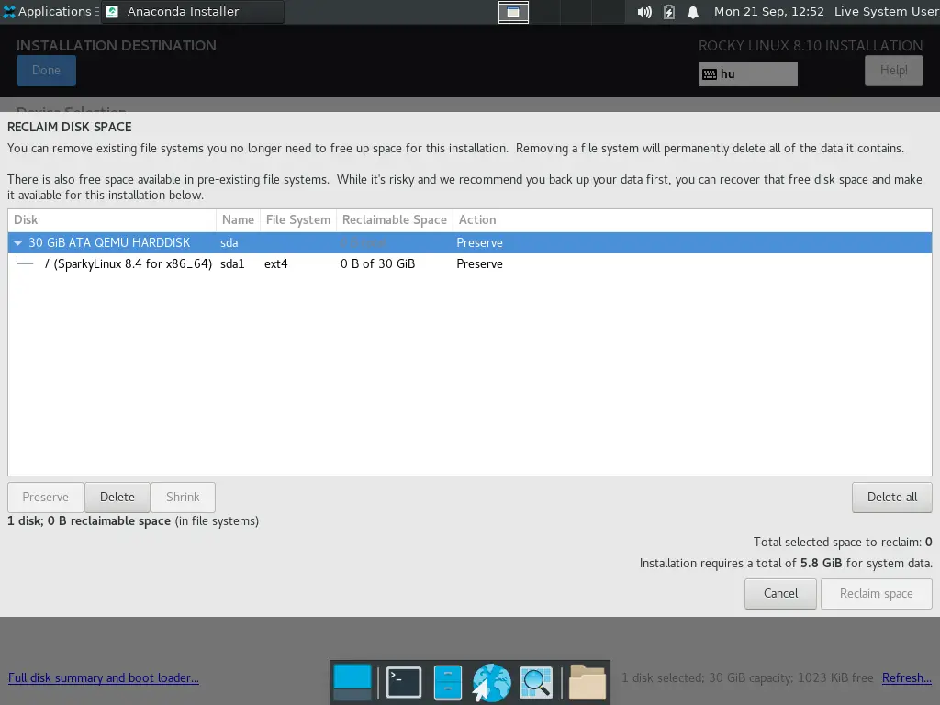The height and width of the screenshot is (705, 940).
Task: Click the hu keyboard layout selector
Action: pyautogui.click(x=747, y=74)
